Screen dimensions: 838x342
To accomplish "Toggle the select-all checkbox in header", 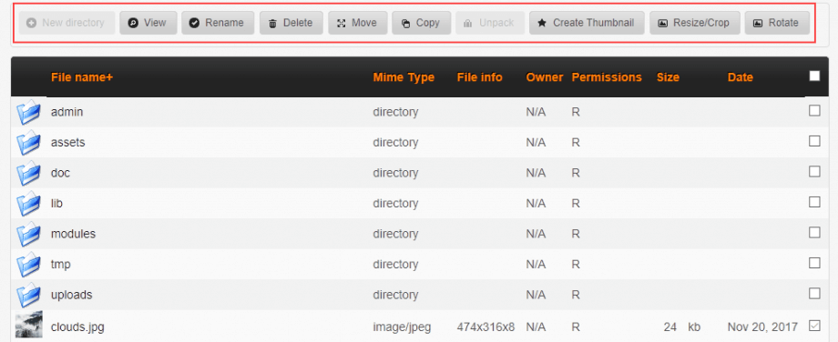I will 814,75.
